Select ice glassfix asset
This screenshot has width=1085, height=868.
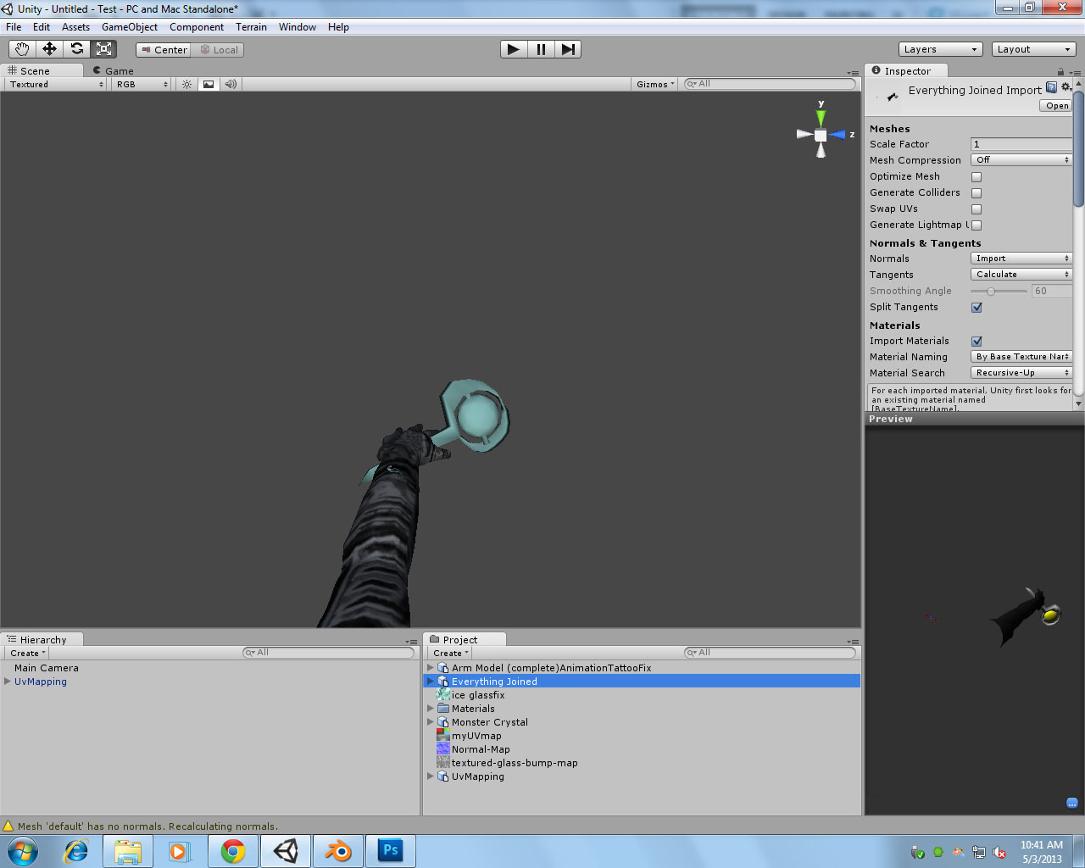478,695
